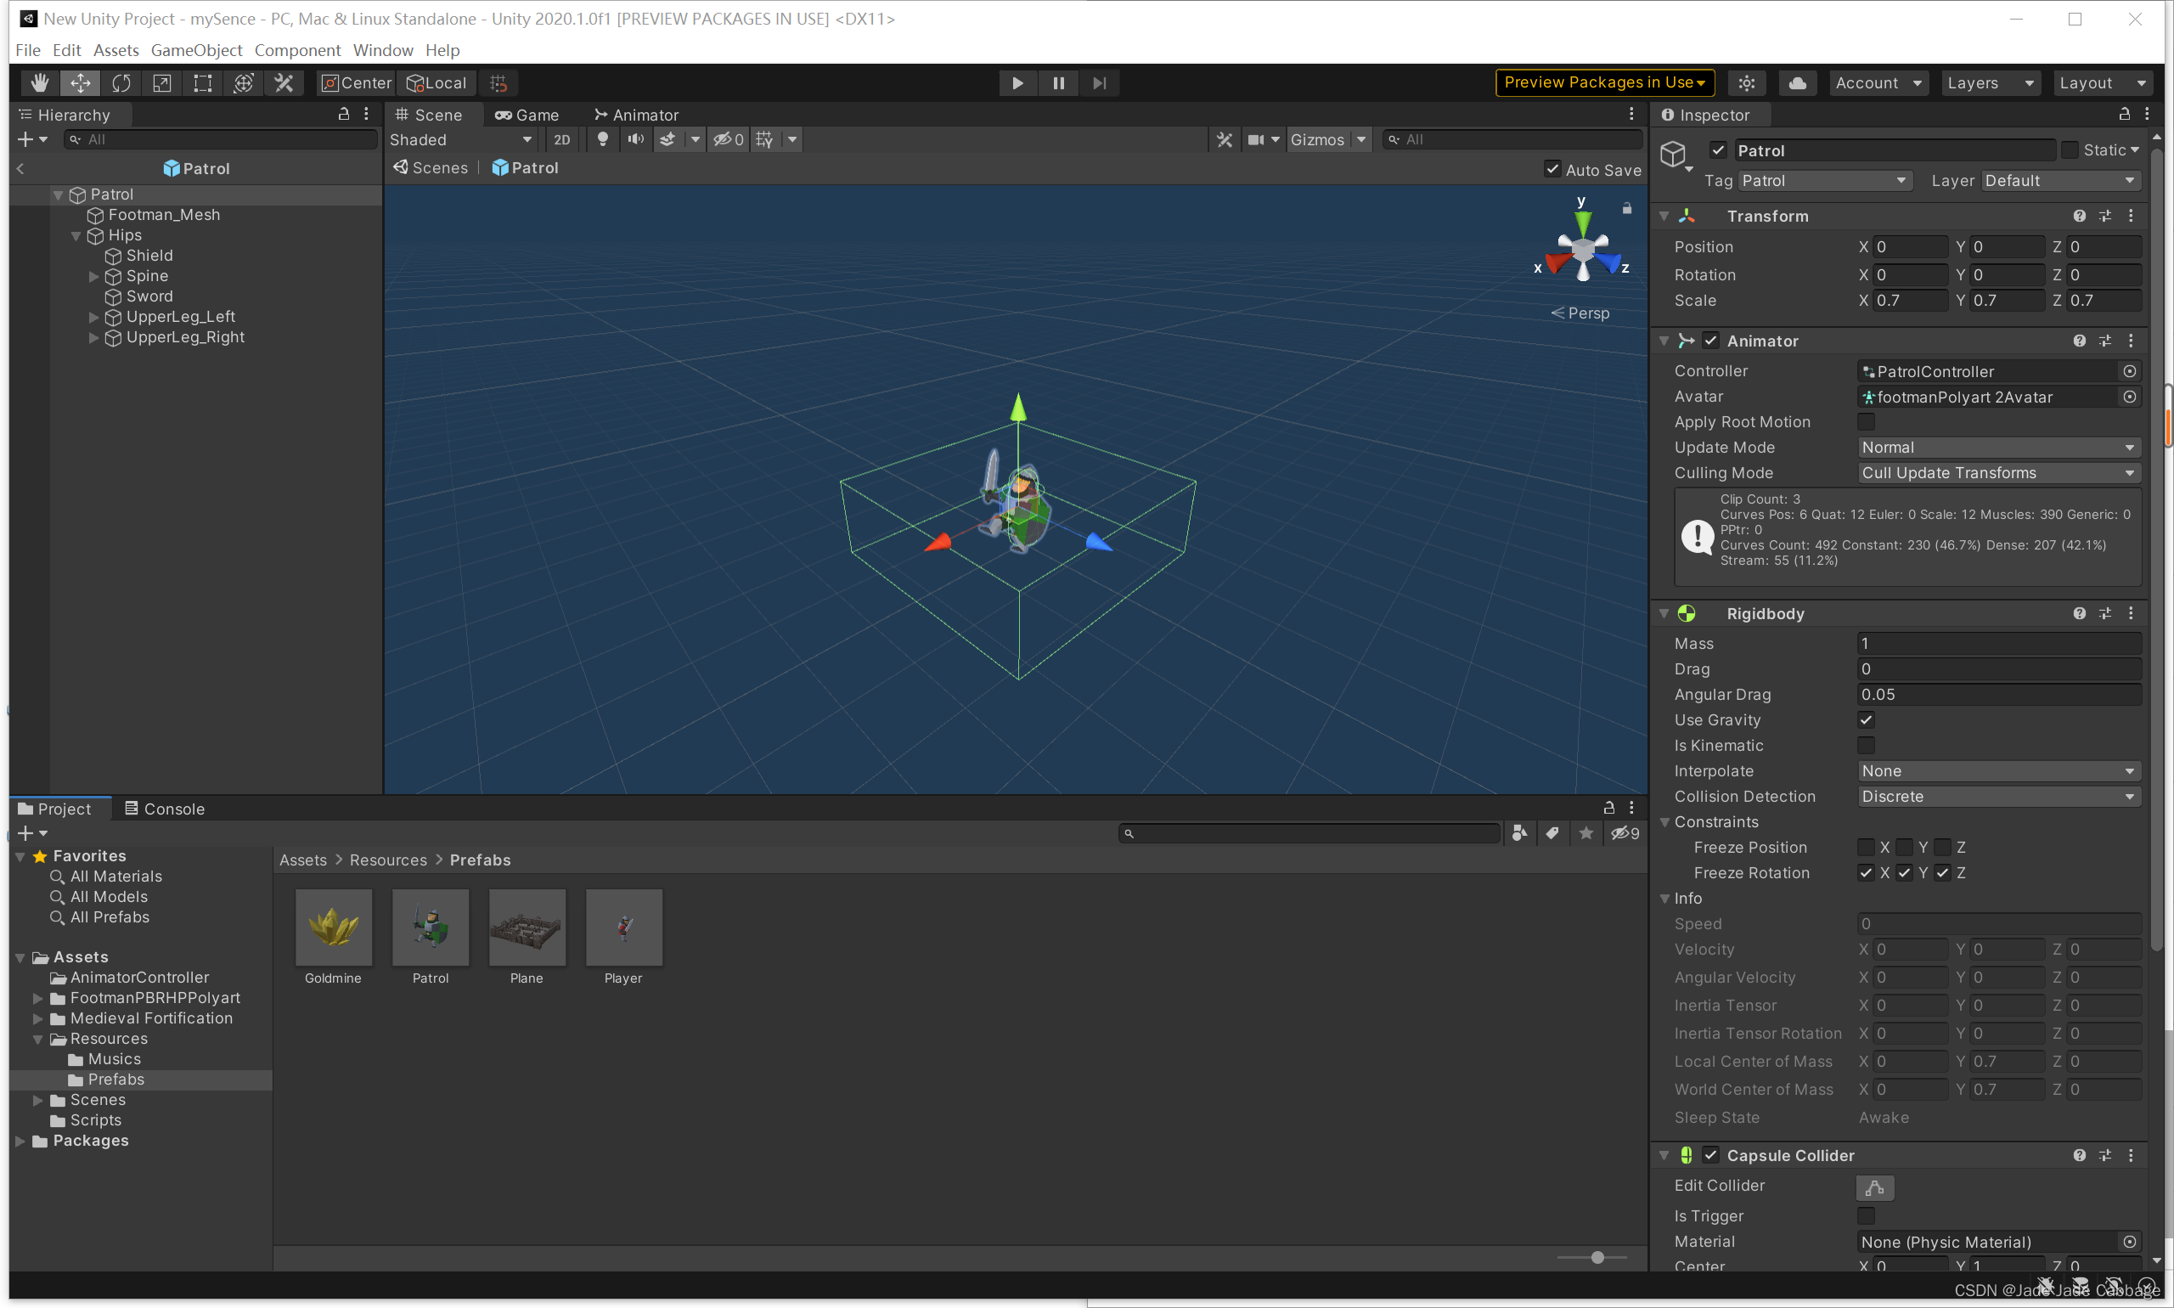This screenshot has height=1308, width=2174.
Task: Toggle scene audio speaker icon
Action: 635,139
